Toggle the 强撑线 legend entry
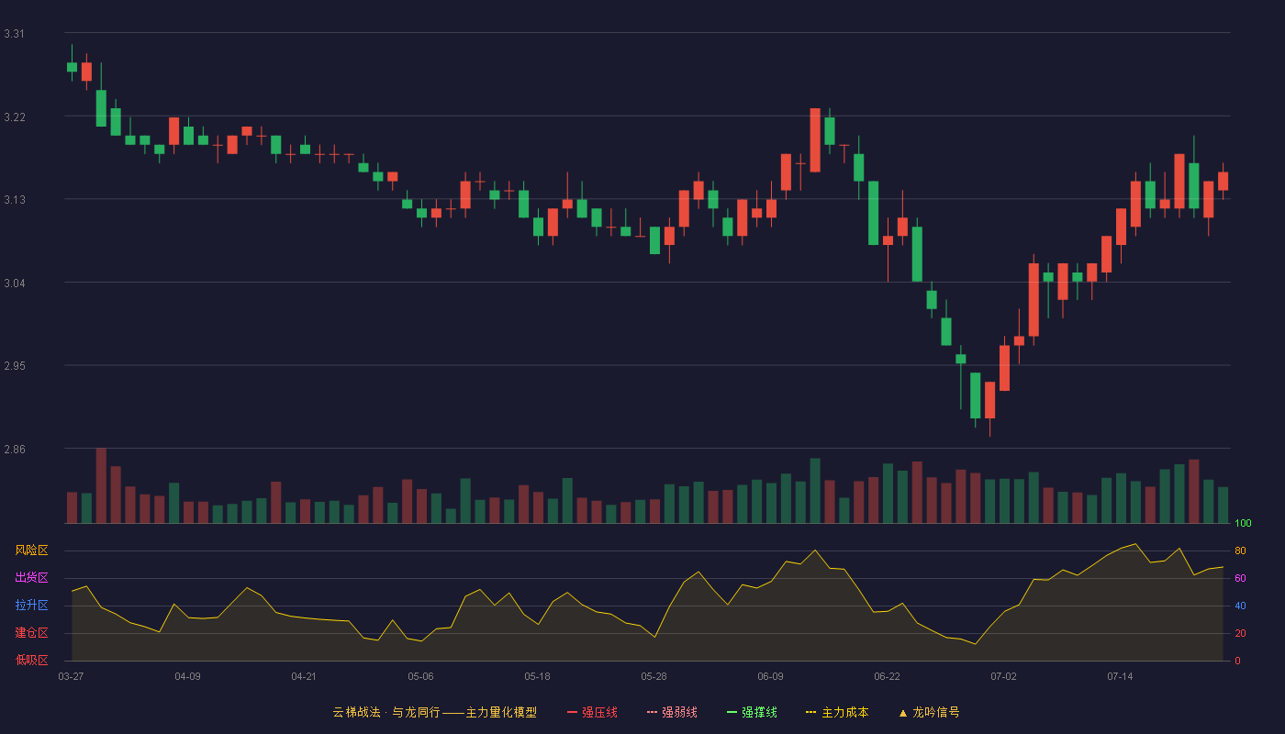The height and width of the screenshot is (734, 1285). tap(752, 712)
